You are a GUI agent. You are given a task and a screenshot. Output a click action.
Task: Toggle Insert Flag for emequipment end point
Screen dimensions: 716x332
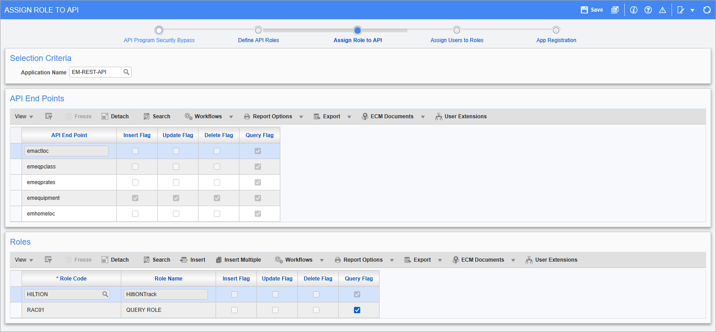[x=135, y=198]
